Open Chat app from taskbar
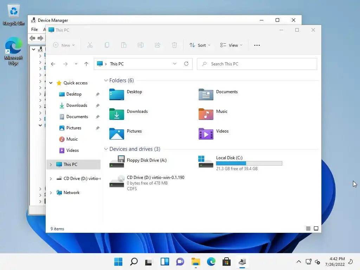360x270 pixels. coord(180,262)
